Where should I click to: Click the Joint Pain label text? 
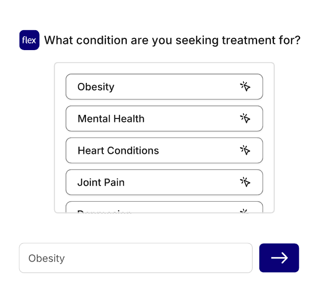(x=101, y=182)
